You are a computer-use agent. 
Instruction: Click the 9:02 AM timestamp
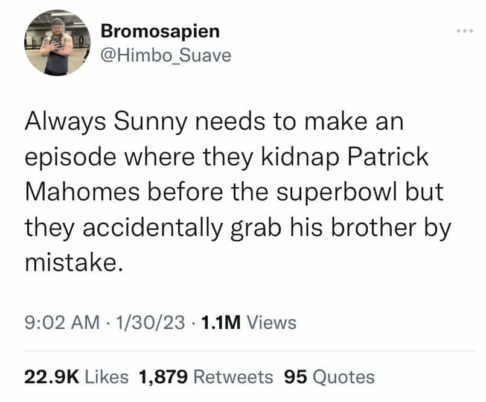pos(62,322)
